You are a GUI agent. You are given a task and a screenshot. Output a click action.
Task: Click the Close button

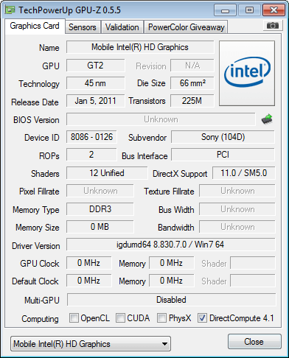click(254, 342)
